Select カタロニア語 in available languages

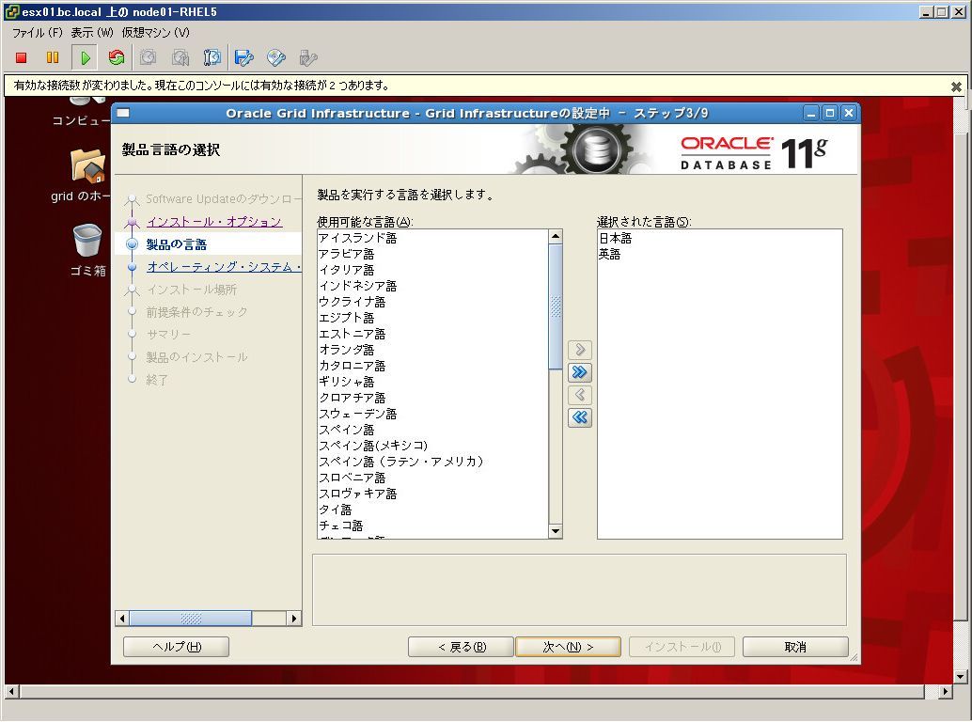point(432,367)
